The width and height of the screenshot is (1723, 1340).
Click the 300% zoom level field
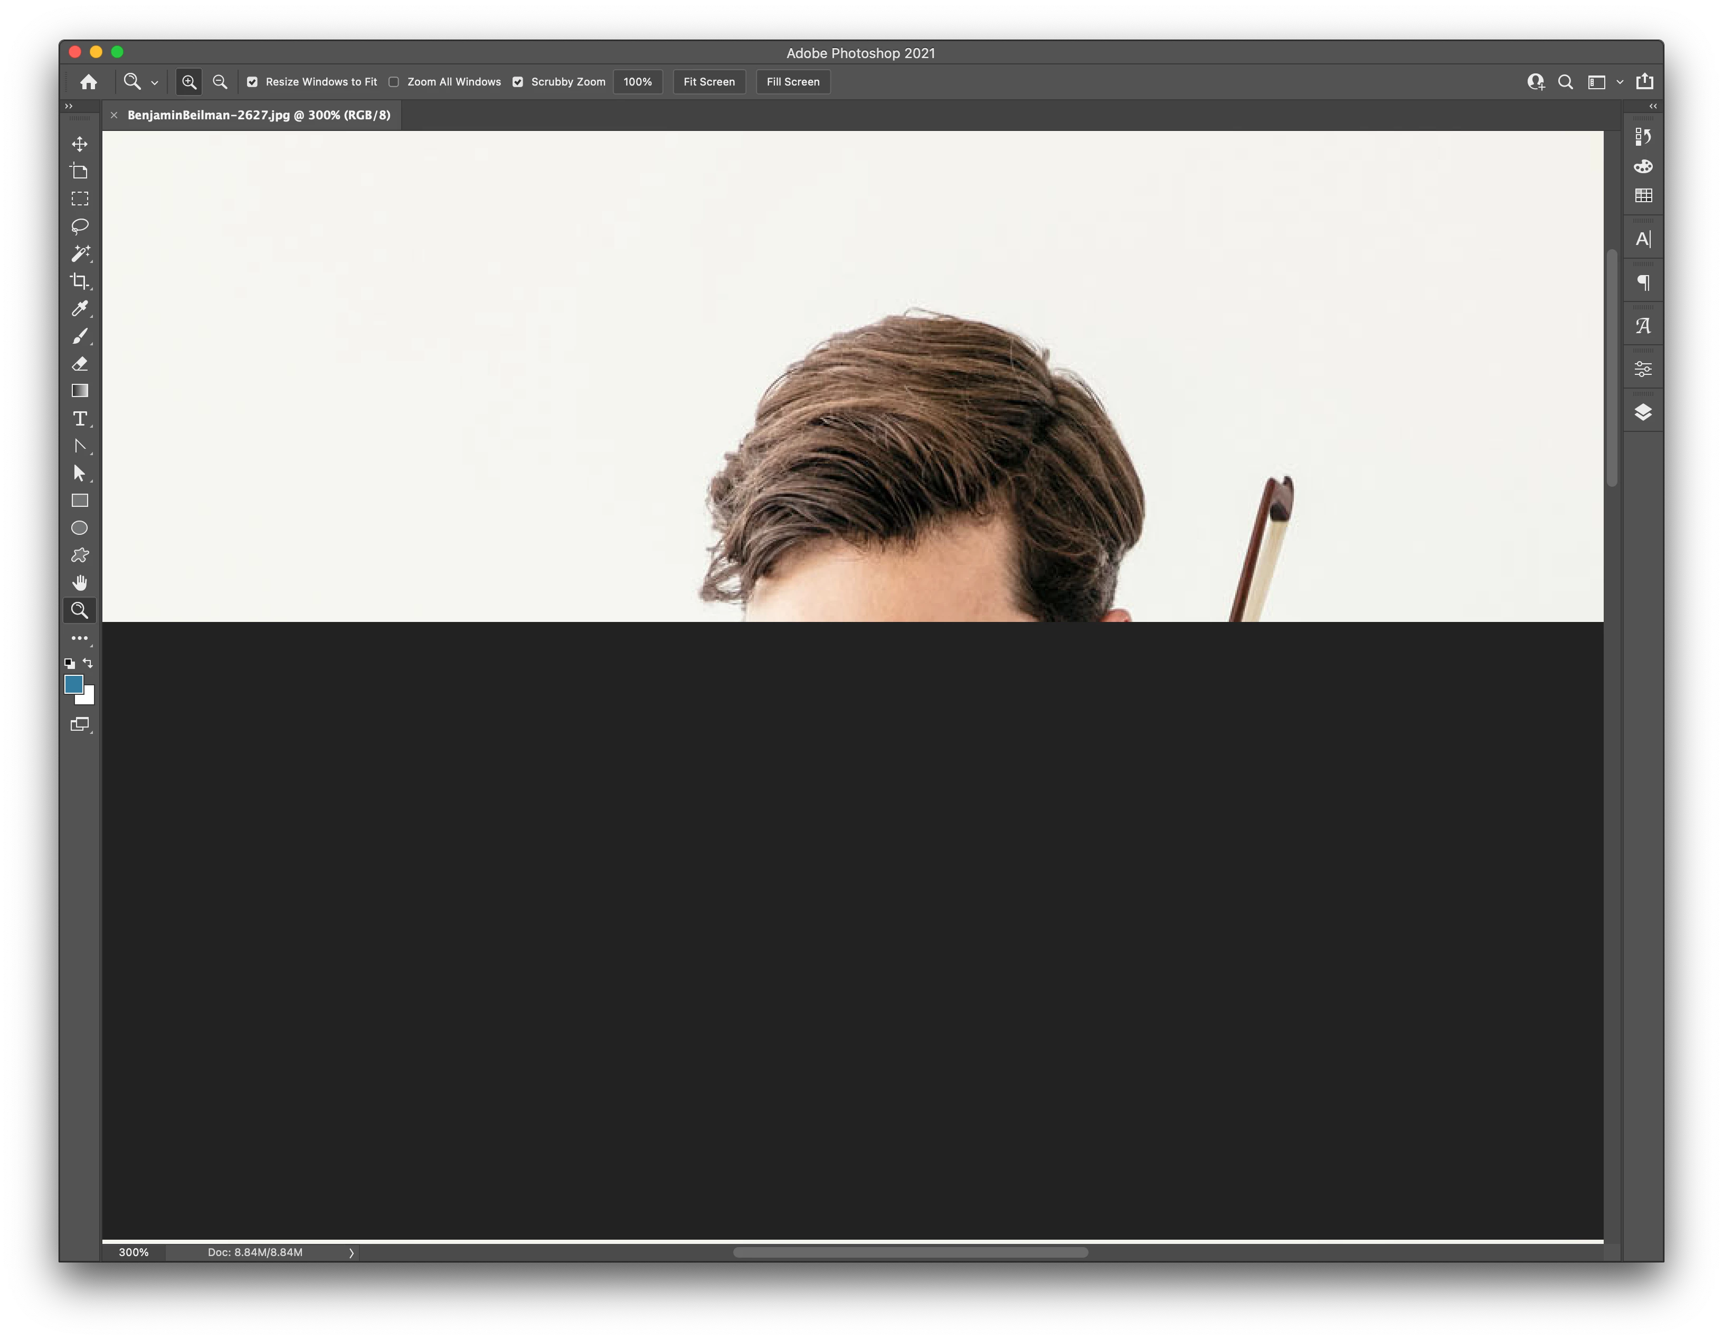click(134, 1252)
